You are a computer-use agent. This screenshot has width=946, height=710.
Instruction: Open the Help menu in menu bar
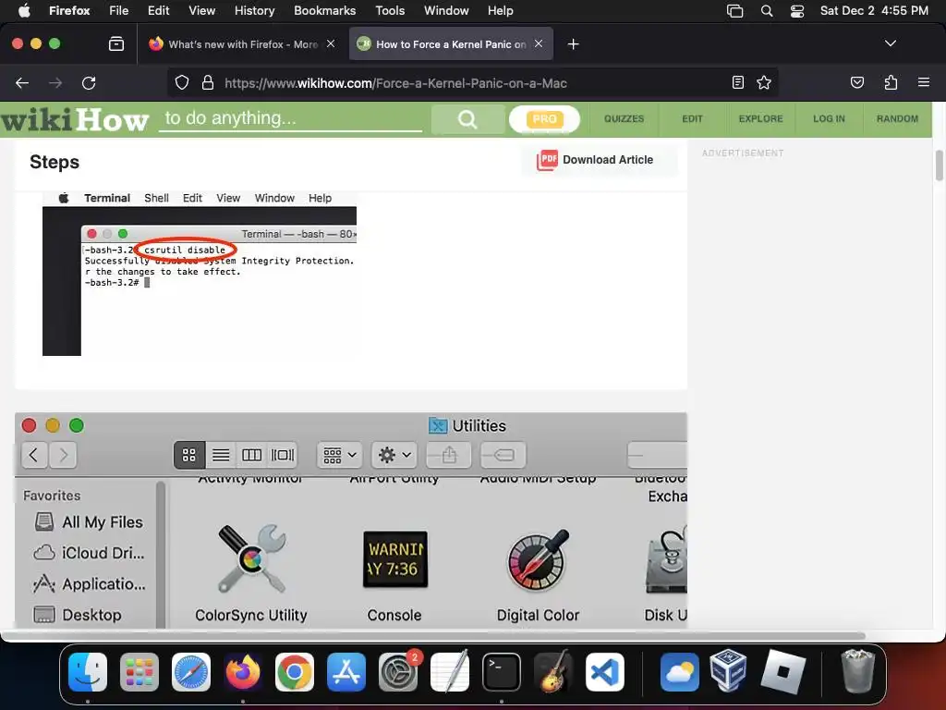point(500,11)
